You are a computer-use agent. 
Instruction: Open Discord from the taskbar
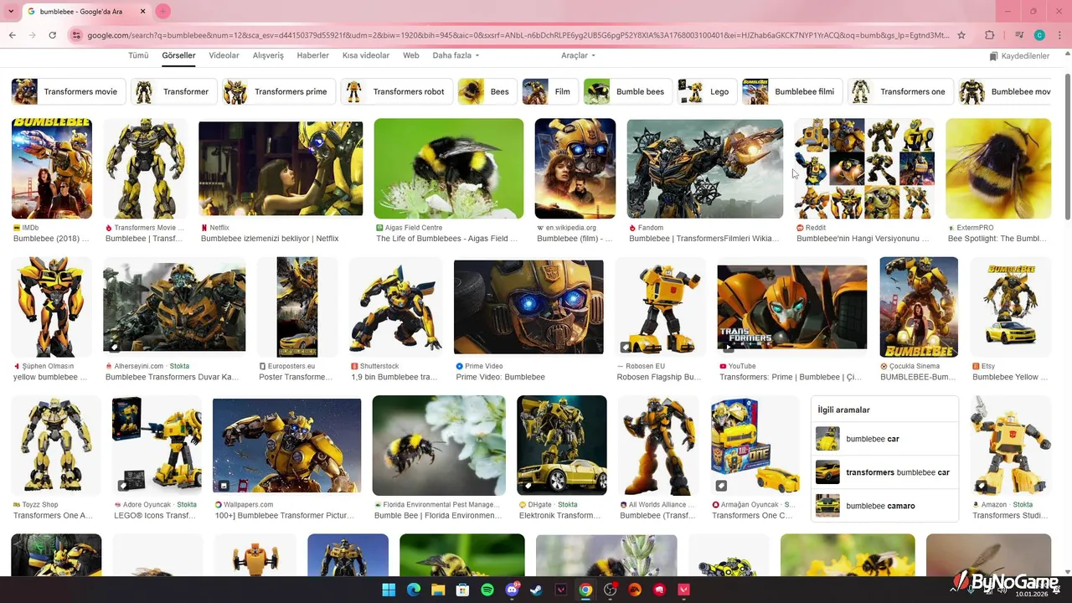(512, 590)
